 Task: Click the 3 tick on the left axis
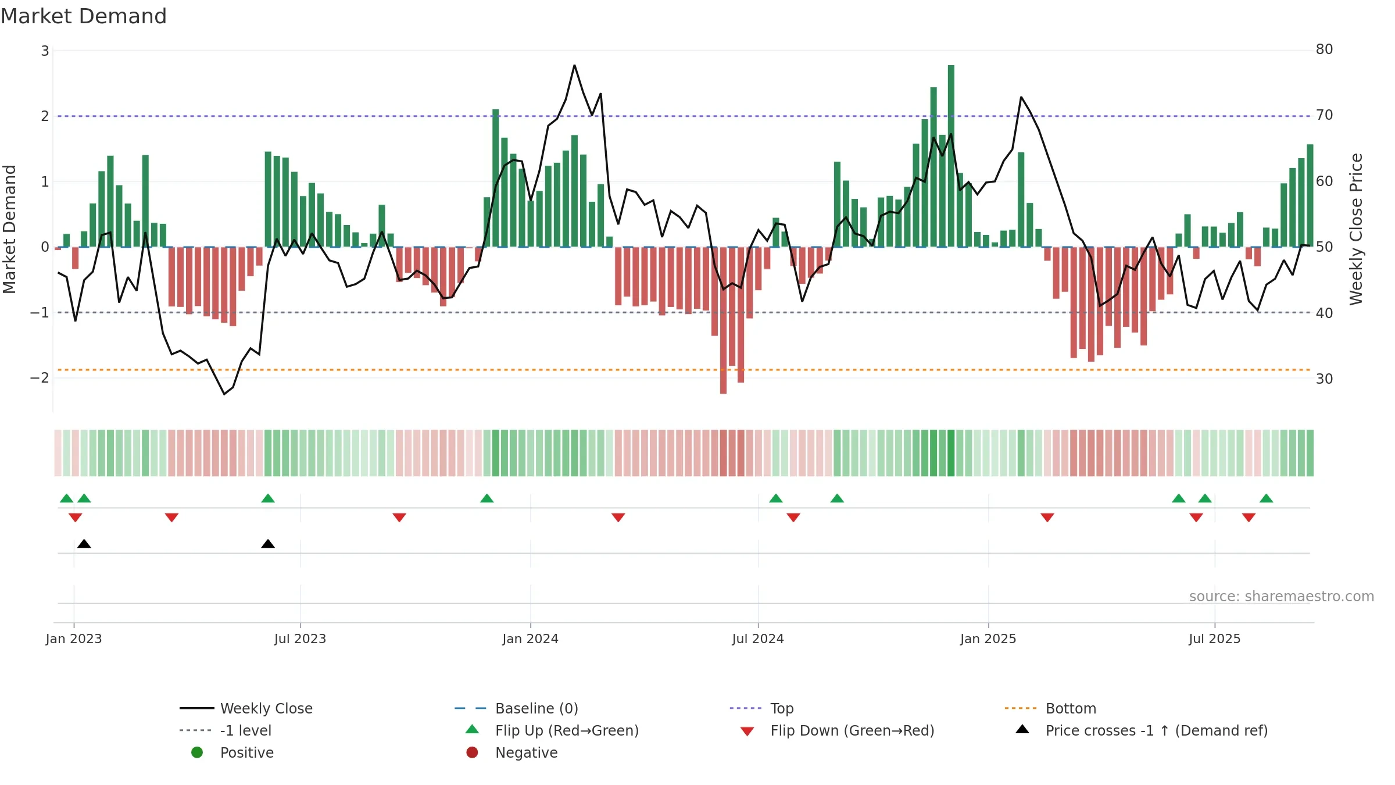pyautogui.click(x=45, y=51)
